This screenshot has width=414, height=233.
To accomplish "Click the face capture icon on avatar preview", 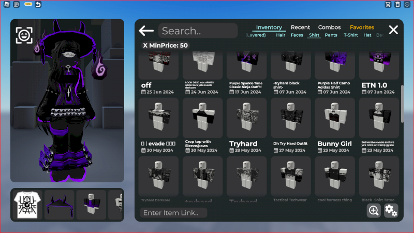I will (x=24, y=35).
